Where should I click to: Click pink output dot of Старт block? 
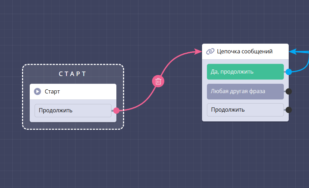pyautogui.click(x=116, y=111)
